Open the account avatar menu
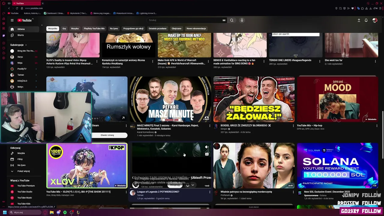This screenshot has width=384, height=216. coord(375,20)
